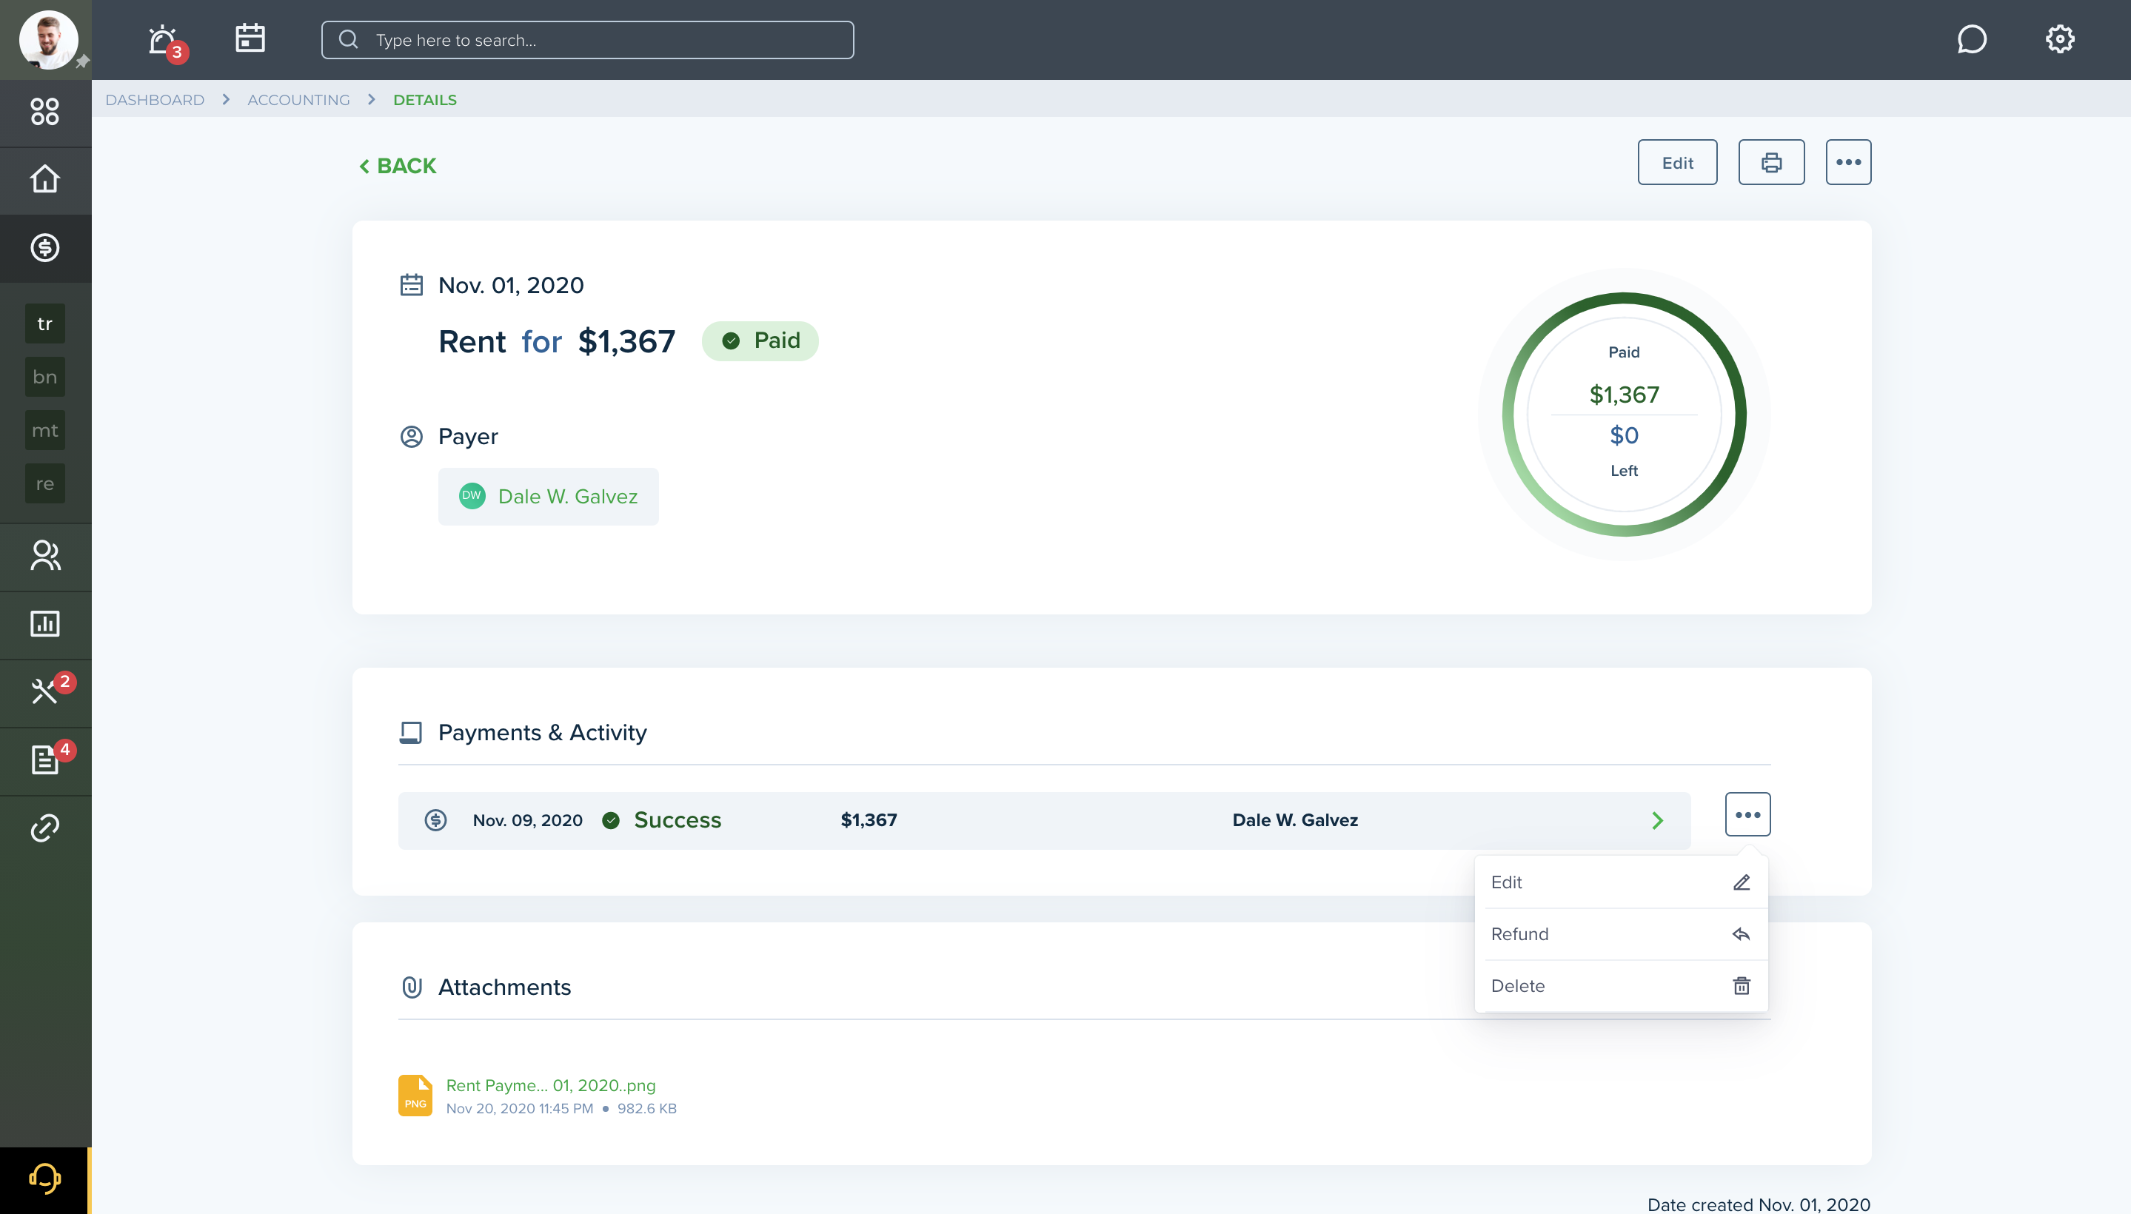
Task: Open the settings gear icon
Action: point(2060,39)
